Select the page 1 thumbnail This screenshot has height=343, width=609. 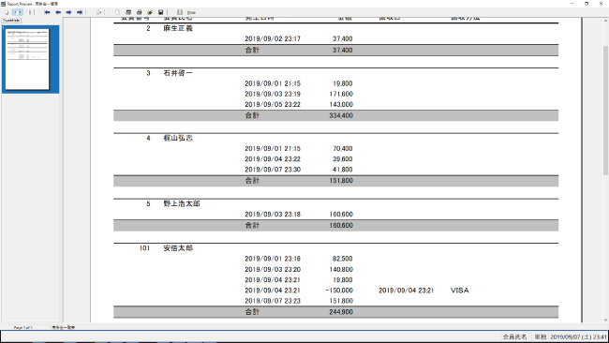27,59
